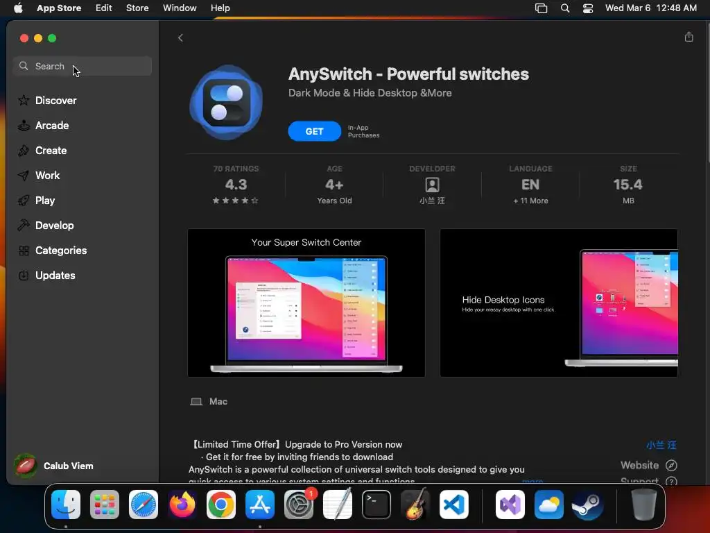The image size is (710, 533).
Task: Click the '4+' age rating
Action: click(x=334, y=185)
